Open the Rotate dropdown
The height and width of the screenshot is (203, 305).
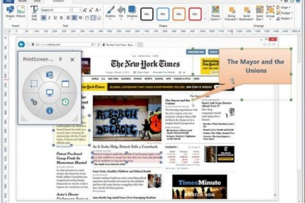coord(284,18)
